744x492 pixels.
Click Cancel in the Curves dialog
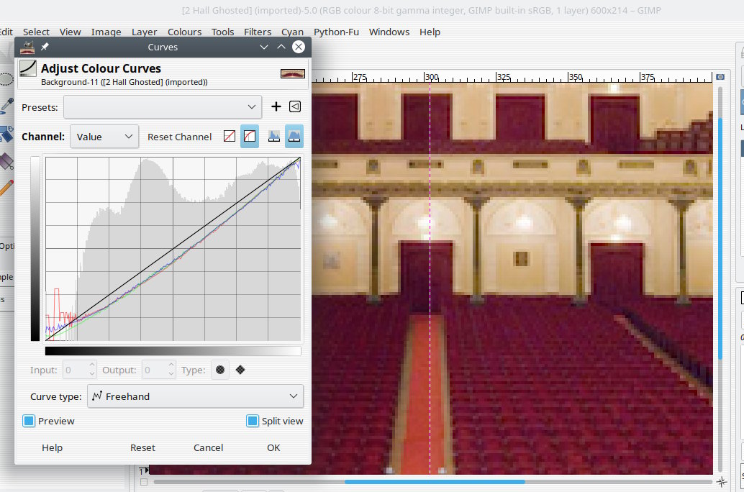[x=208, y=447]
